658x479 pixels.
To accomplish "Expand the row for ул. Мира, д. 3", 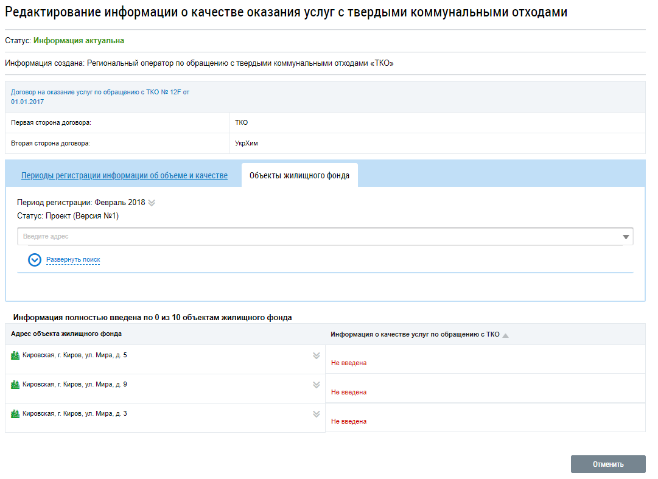I will click(x=316, y=414).
